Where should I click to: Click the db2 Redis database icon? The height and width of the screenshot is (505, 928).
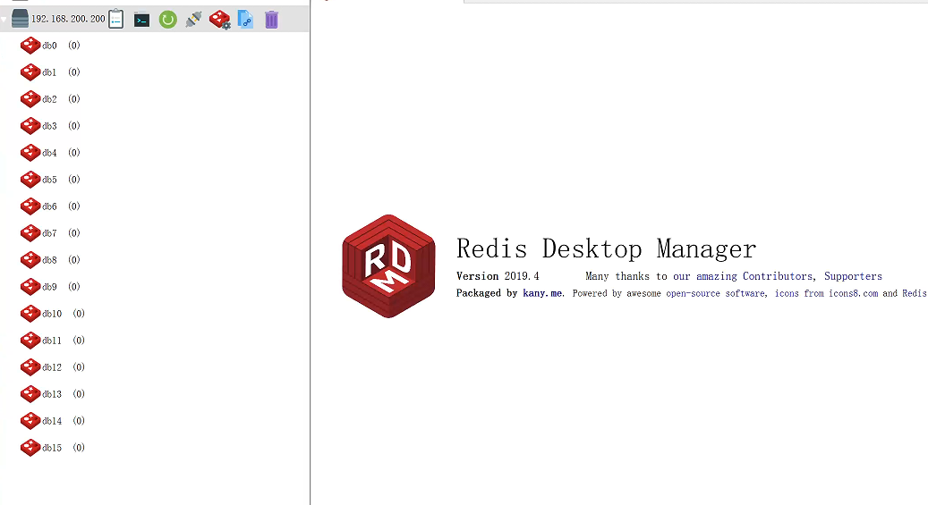pyautogui.click(x=30, y=98)
